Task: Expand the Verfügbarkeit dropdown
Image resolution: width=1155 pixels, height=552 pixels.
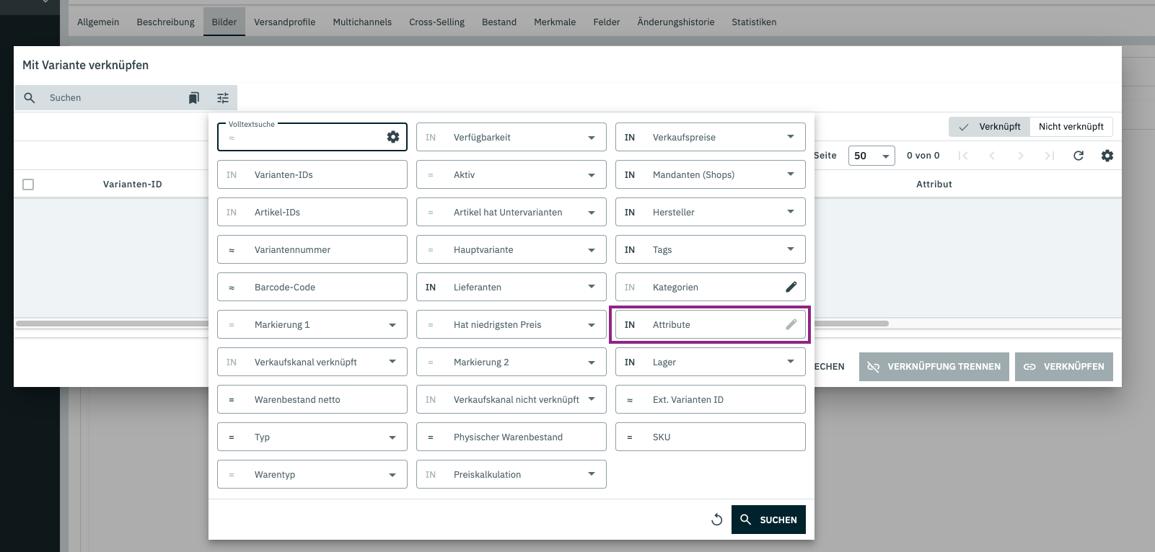Action: pos(591,137)
